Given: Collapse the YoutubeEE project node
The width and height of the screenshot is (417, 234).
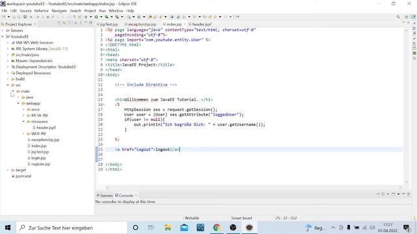Looking at the screenshot, I should 3,36.
